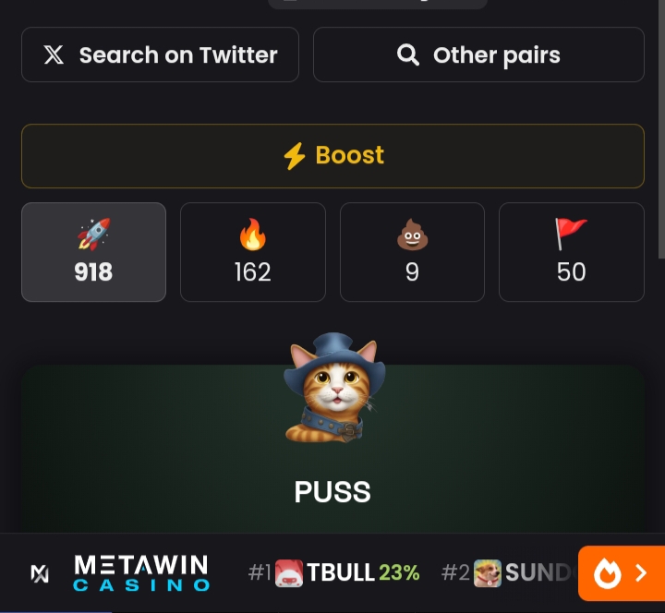
Task: Click the vertical scrollbar on right edge
Action: 661,129
